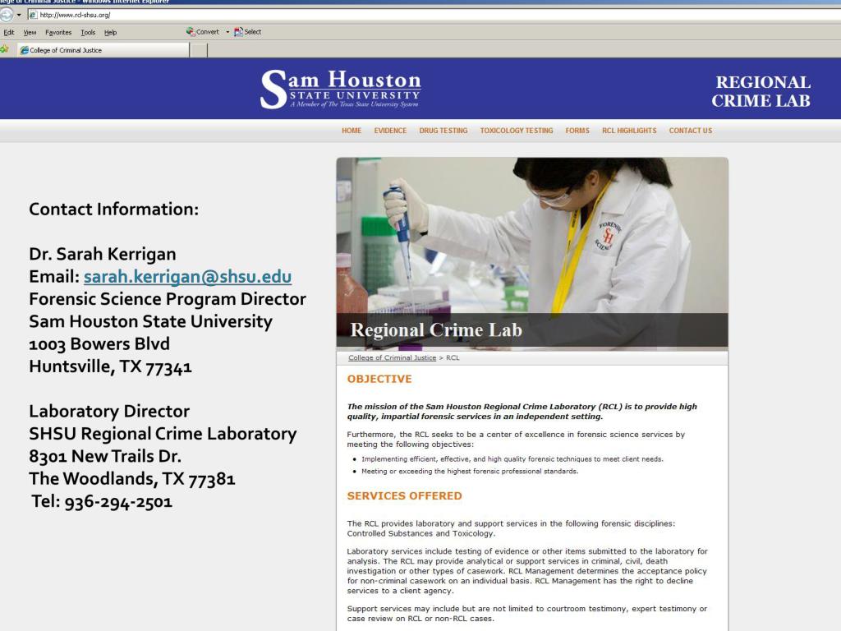This screenshot has width=841, height=631.
Task: Click the Select toolbar button
Action: (x=248, y=32)
